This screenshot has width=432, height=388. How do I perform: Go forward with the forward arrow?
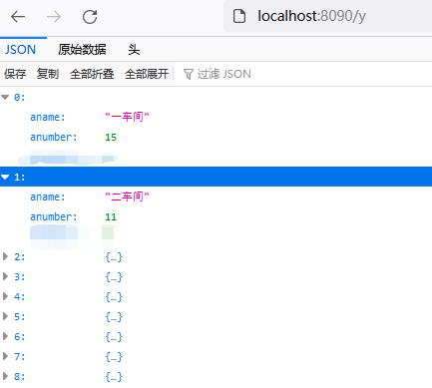[x=54, y=16]
